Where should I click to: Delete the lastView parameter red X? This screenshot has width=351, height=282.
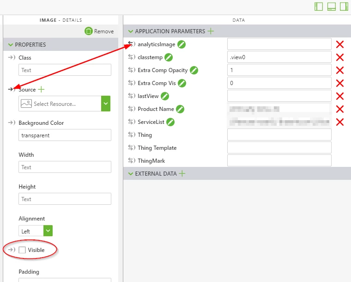click(x=340, y=96)
